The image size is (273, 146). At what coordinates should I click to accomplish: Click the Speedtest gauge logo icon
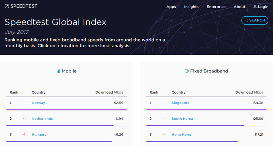coord(7,6)
